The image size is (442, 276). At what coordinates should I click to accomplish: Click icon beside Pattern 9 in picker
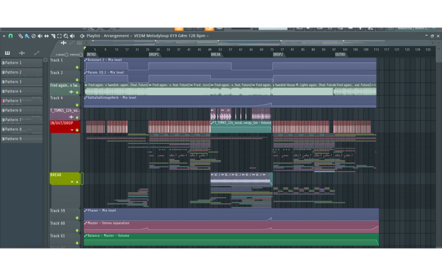(x=3, y=139)
